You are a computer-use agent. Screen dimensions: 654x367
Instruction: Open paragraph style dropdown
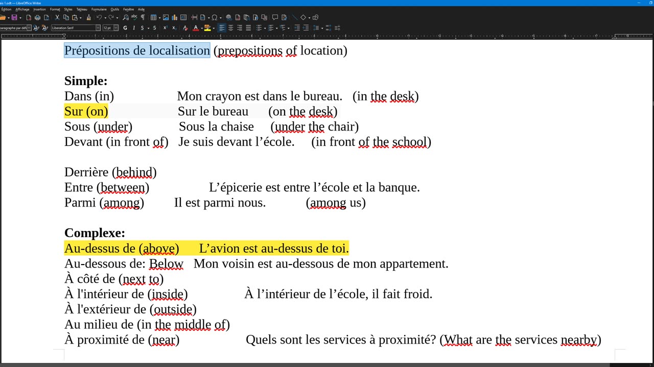pyautogui.click(x=29, y=28)
